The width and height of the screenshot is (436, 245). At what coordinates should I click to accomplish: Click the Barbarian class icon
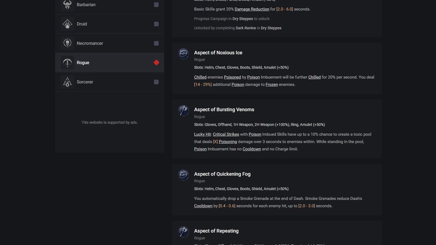(67, 4)
